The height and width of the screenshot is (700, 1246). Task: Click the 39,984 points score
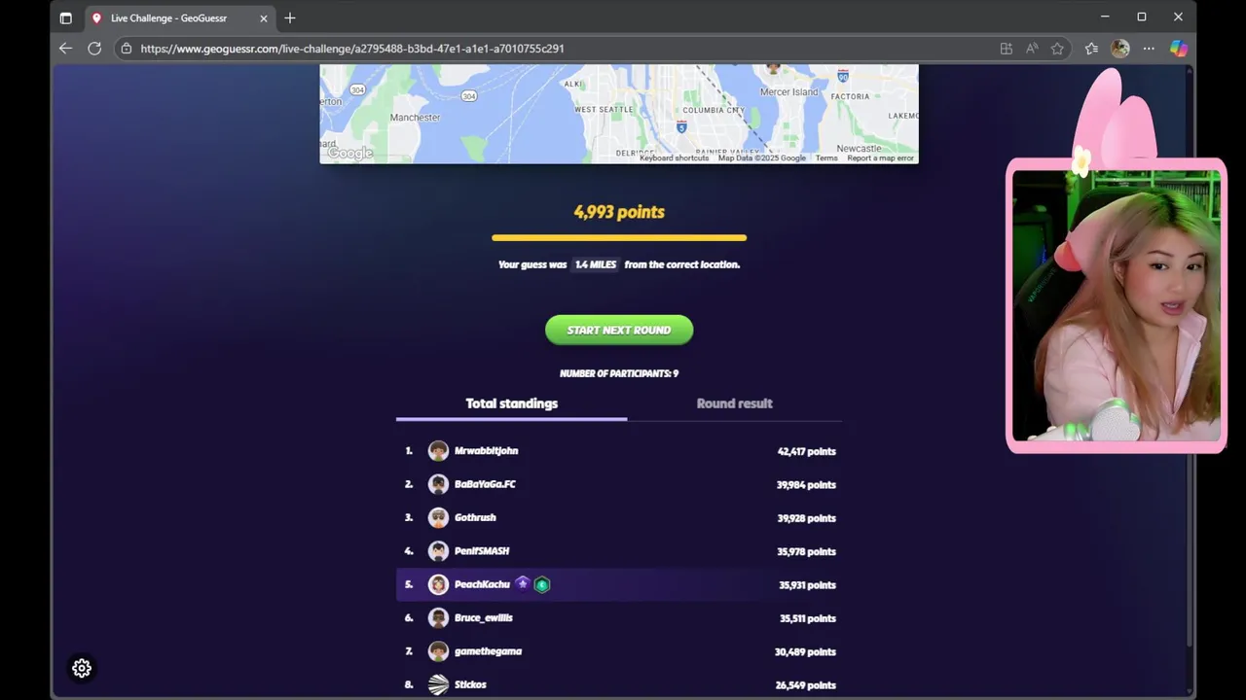[x=806, y=484]
